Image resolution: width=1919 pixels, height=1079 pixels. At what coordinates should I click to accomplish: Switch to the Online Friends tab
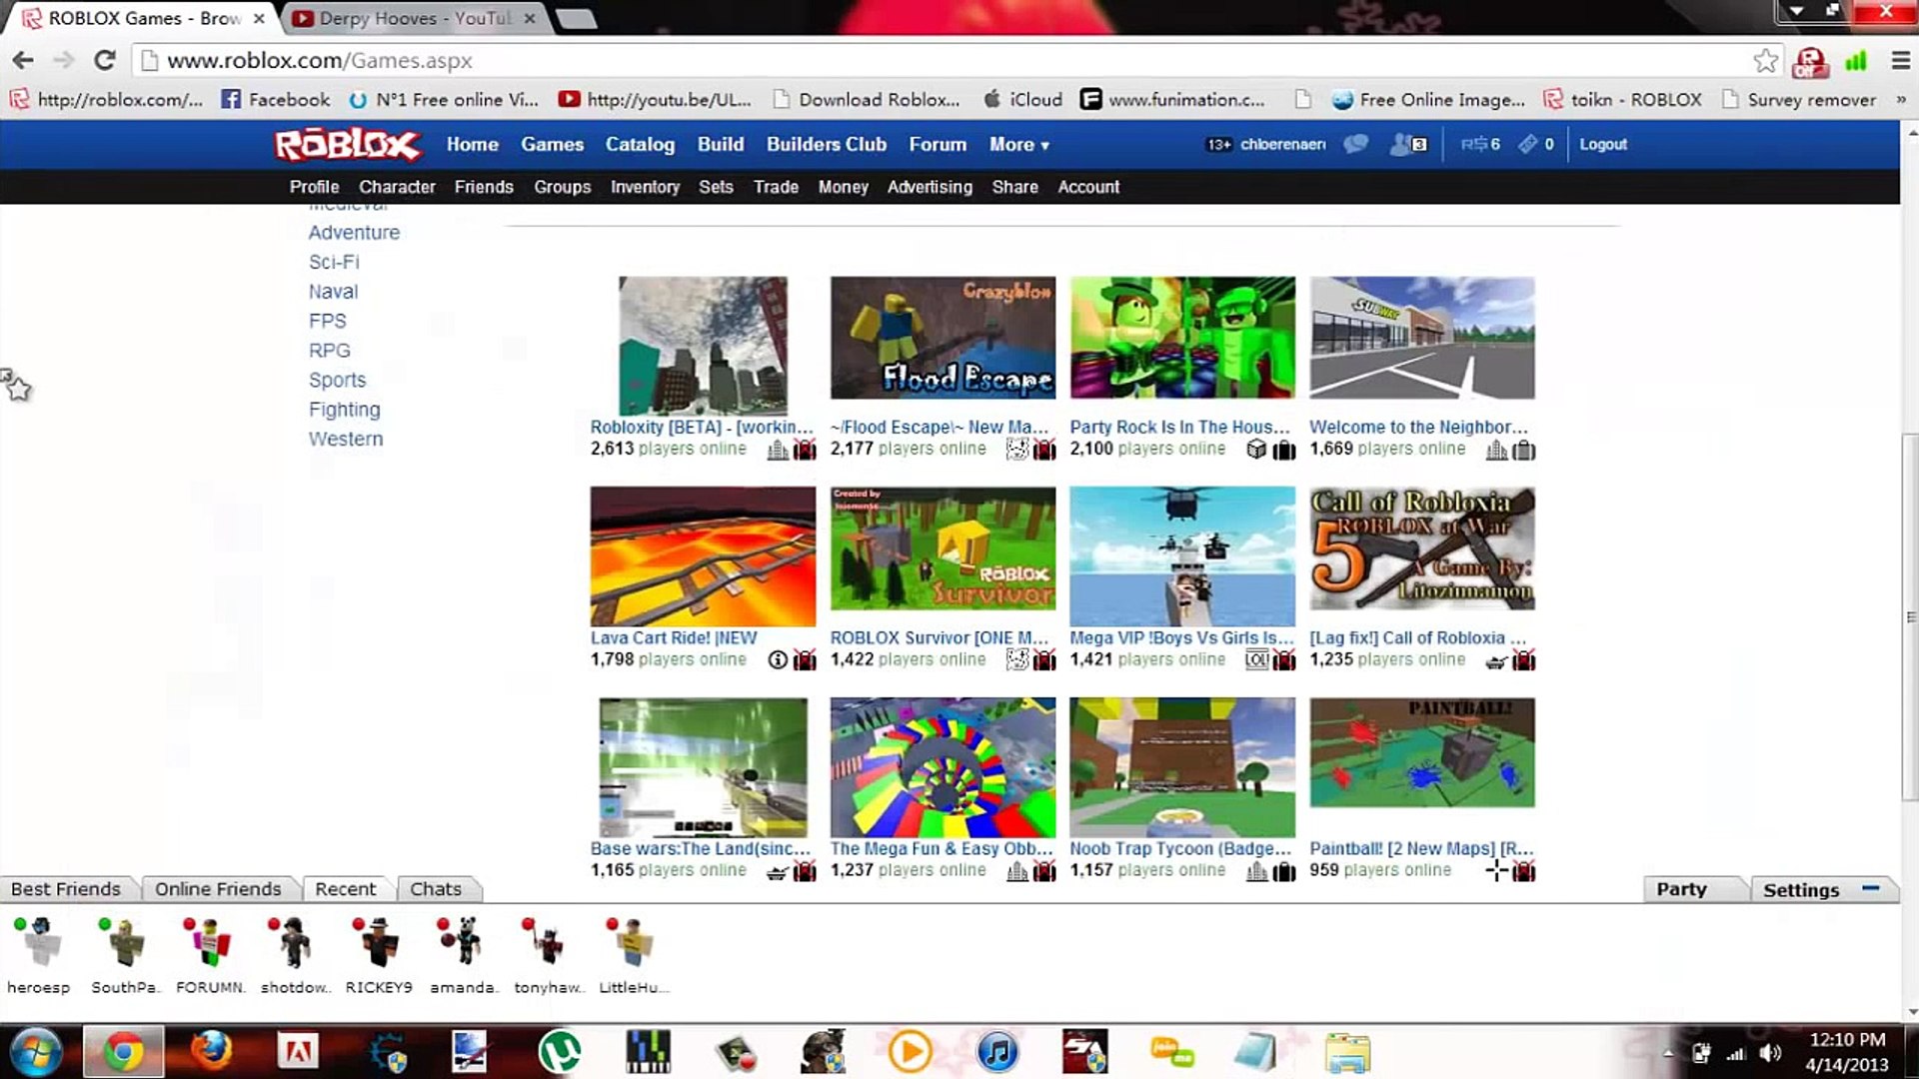[218, 888]
